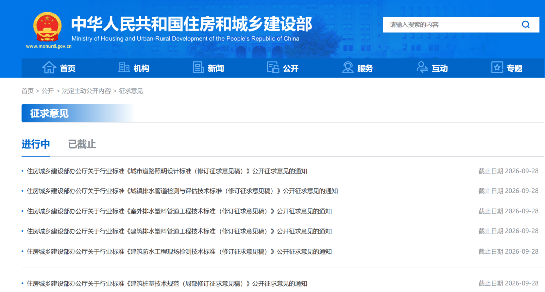Click the document icon beside 公开

(x=273, y=67)
